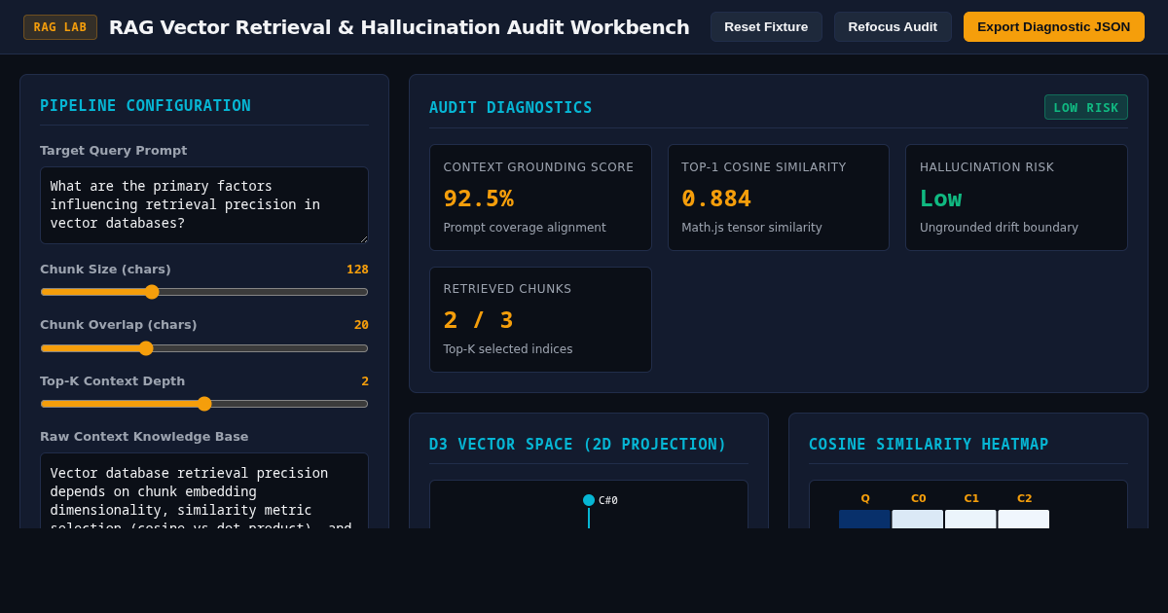Click the Chunk Size value 128
This screenshot has width=1168, height=613.
point(357,270)
